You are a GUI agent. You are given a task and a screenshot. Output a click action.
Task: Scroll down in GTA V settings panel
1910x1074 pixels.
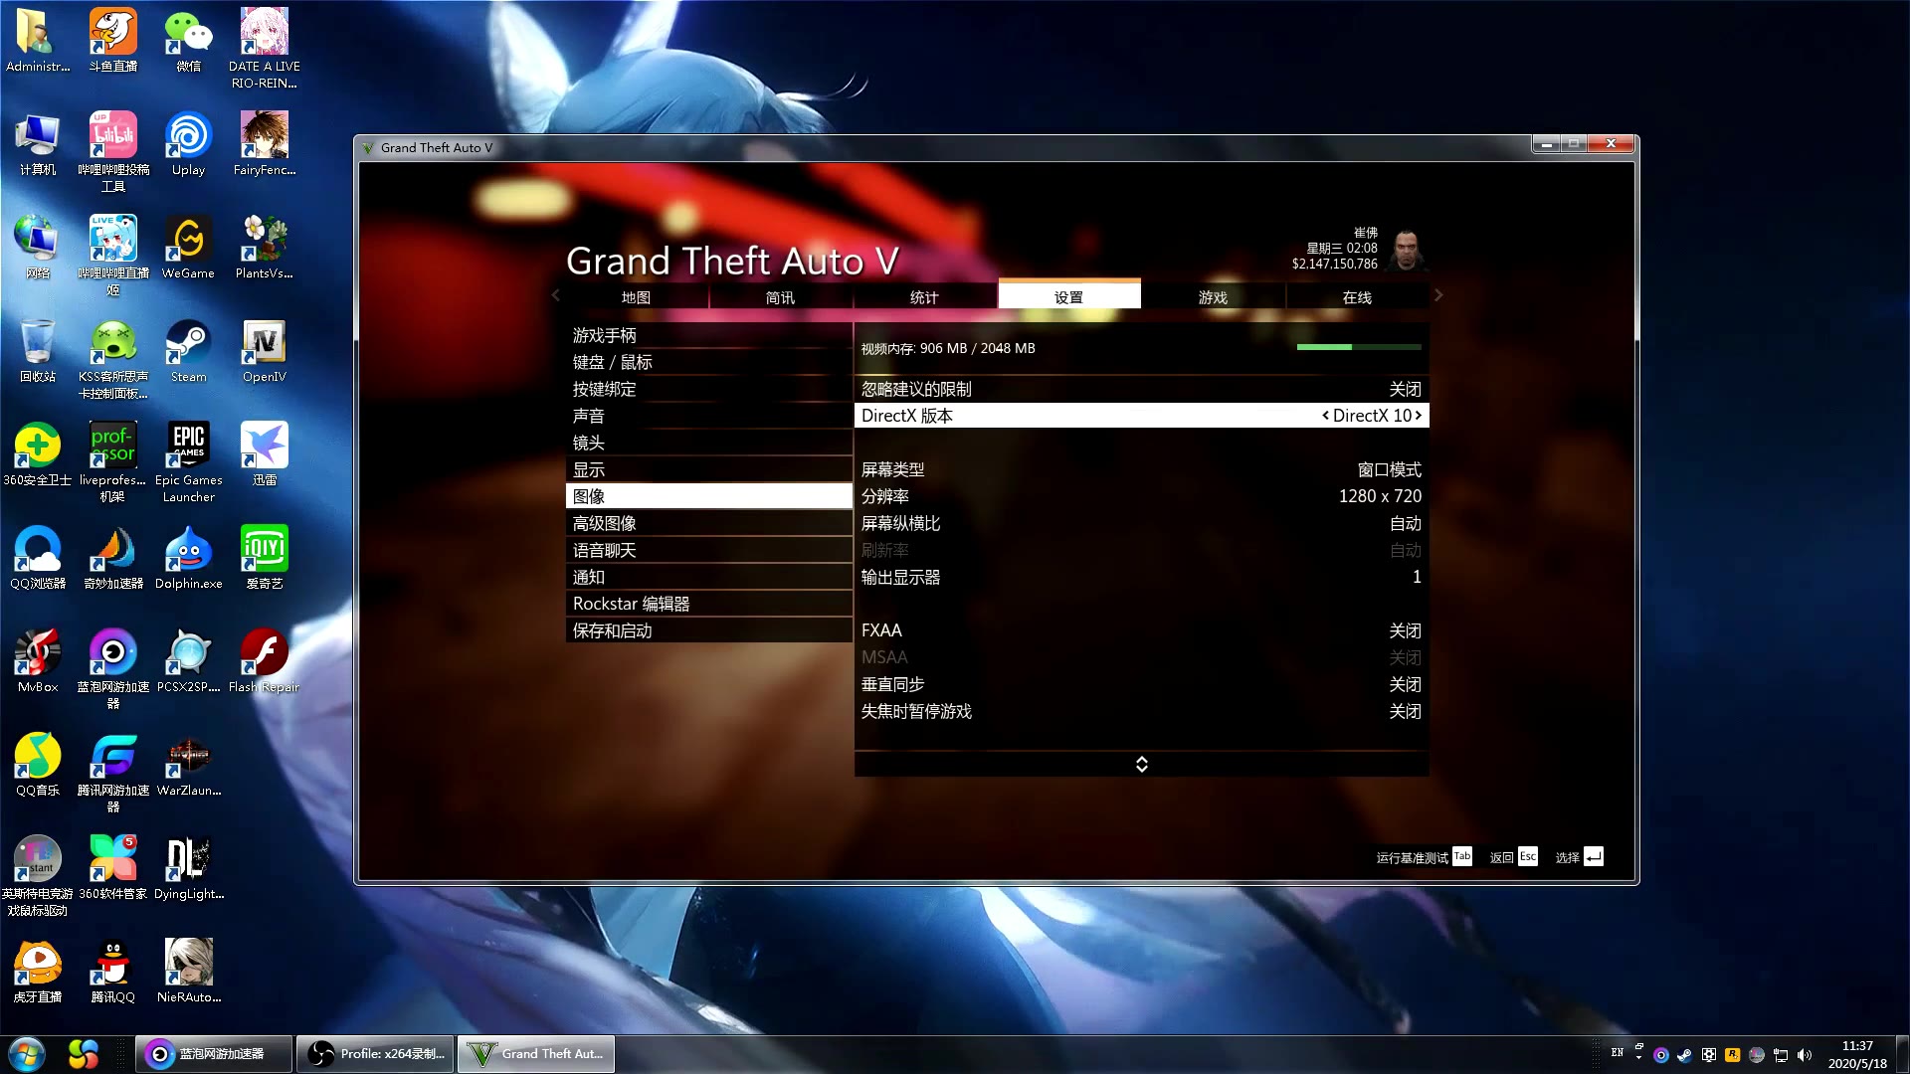pos(1140,767)
